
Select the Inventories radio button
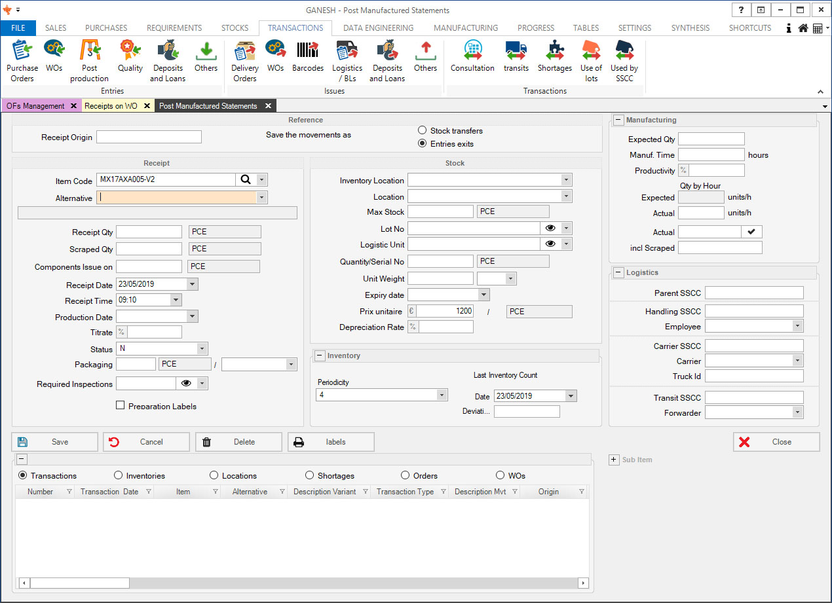tap(119, 476)
